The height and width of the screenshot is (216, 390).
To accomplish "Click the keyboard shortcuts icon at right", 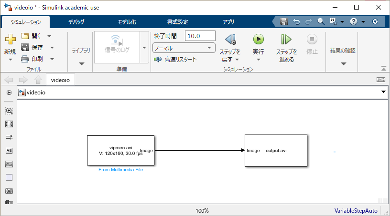I will pos(381,80).
